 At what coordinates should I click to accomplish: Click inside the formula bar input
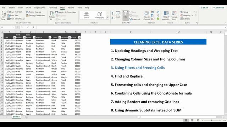(130, 27)
